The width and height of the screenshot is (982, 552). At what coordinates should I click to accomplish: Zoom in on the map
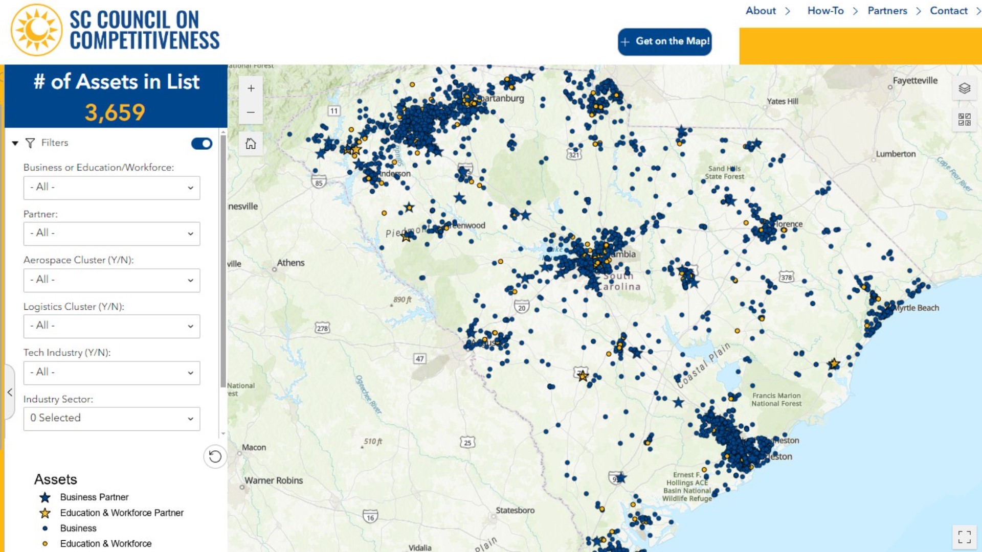(251, 88)
